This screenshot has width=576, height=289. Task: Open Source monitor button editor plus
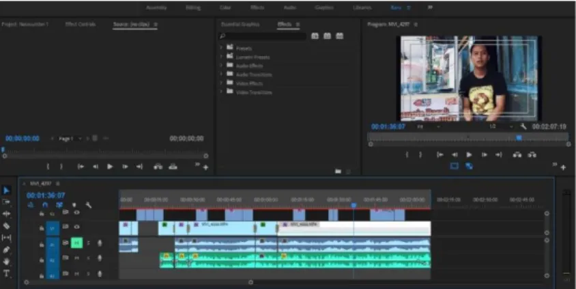[x=205, y=167]
